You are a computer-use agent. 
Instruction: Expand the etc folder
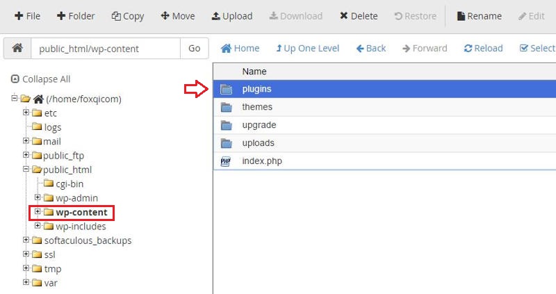(26, 112)
